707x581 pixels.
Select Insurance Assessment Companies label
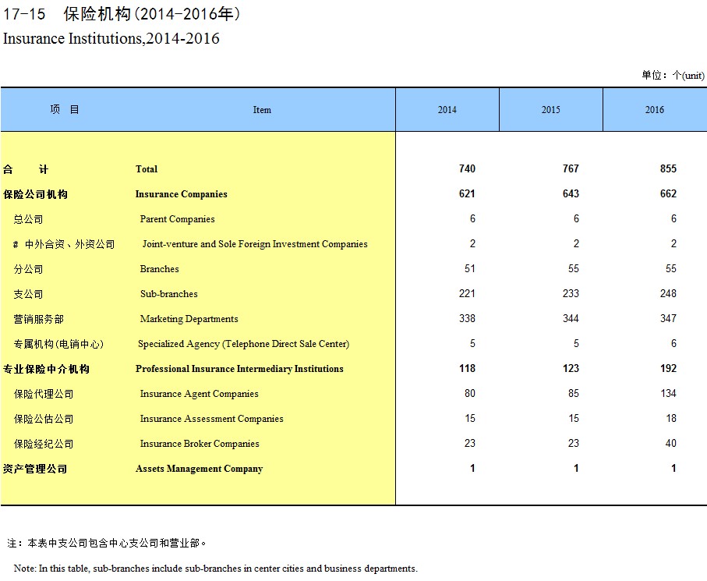[211, 419]
